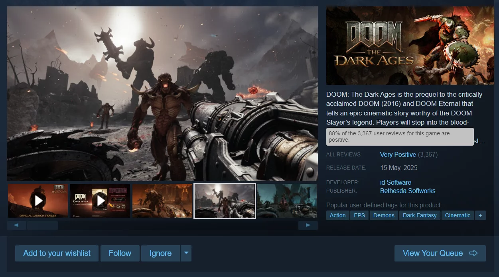499x277 pixels.
Task: Click the screenshot strip scrollbar handle
Action: click(42, 225)
